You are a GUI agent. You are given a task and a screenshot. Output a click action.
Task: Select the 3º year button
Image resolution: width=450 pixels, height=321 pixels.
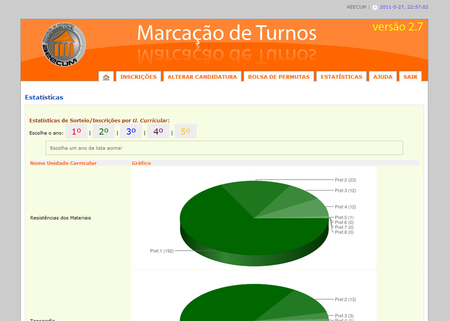[131, 132]
